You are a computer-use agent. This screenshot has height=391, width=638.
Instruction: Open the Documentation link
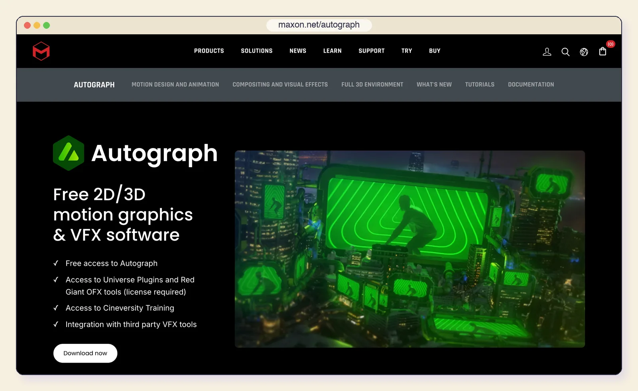tap(531, 85)
